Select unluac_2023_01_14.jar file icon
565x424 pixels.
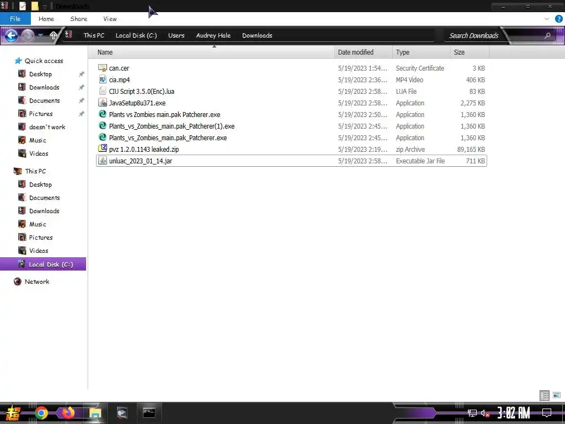tap(103, 161)
